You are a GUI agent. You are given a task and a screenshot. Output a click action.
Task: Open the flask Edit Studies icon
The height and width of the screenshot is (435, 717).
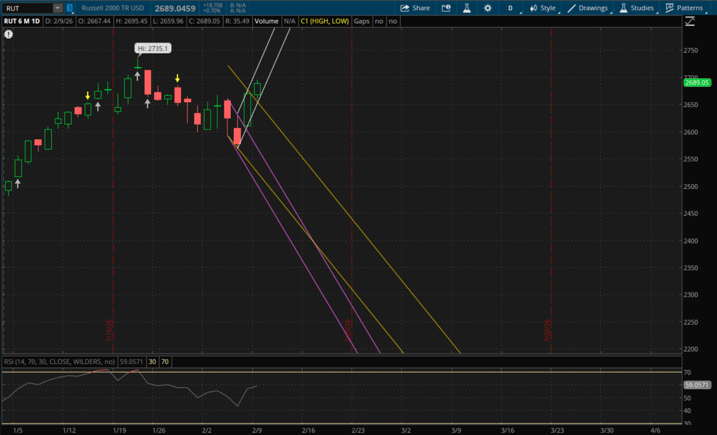click(x=467, y=8)
